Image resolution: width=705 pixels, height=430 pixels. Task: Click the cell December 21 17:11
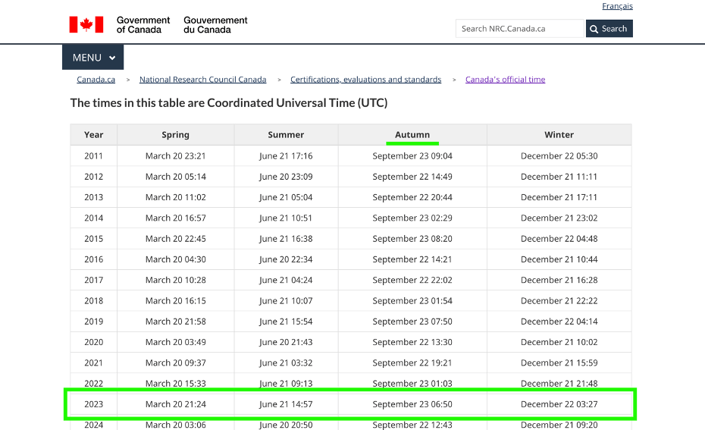coord(559,197)
